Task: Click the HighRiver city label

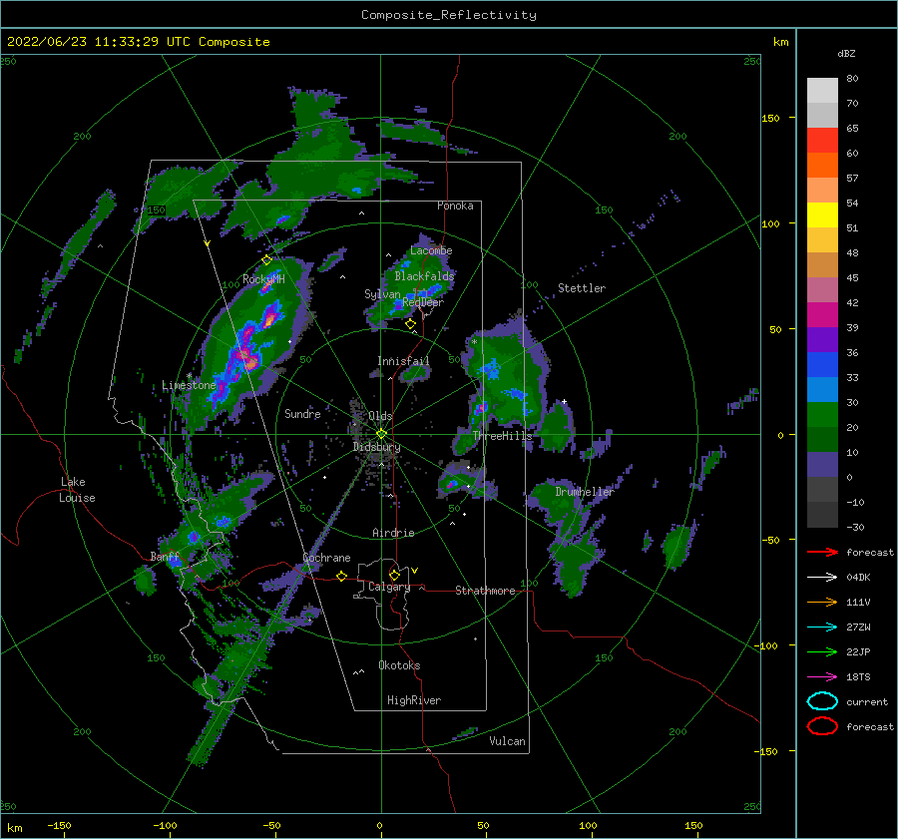Action: [x=414, y=700]
